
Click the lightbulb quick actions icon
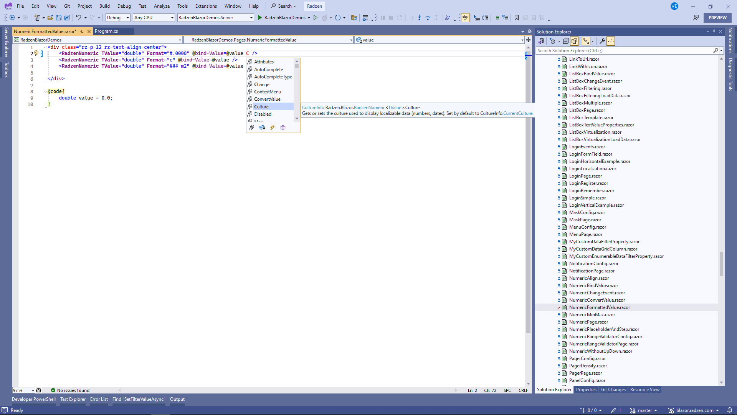[36, 53]
